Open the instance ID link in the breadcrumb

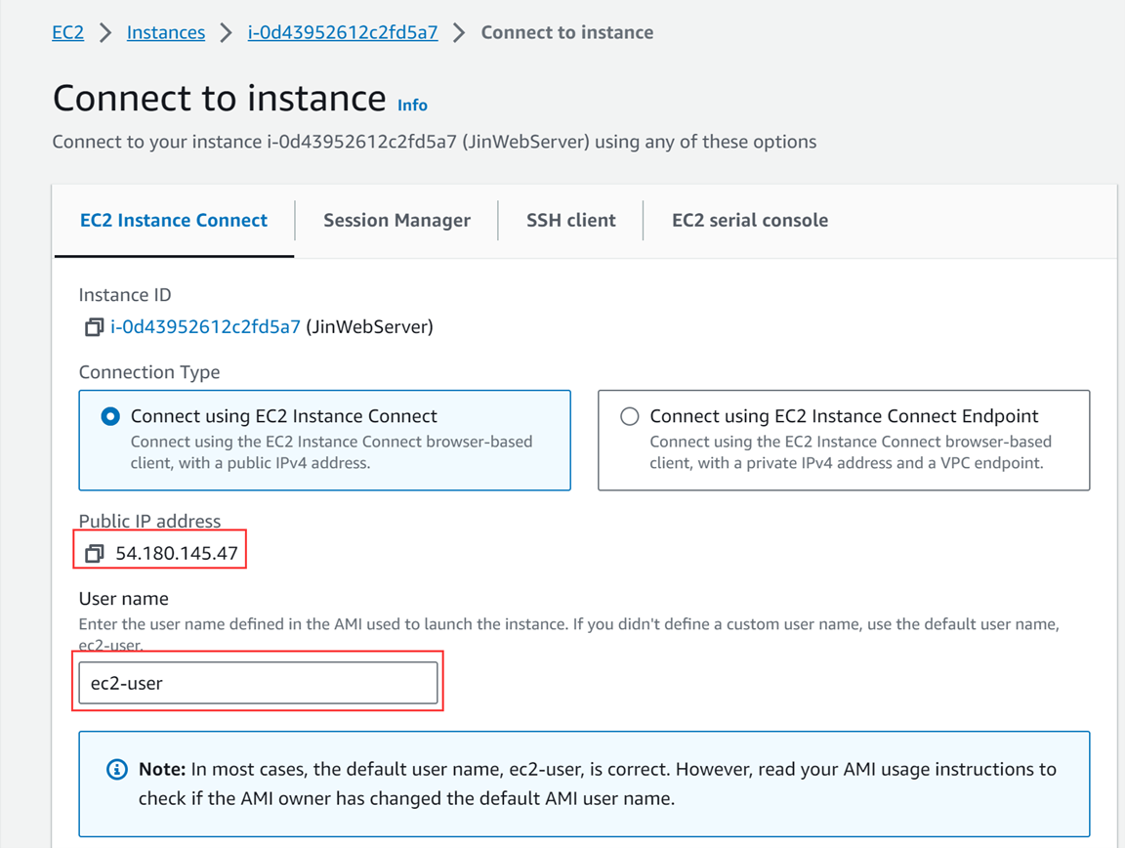point(342,32)
